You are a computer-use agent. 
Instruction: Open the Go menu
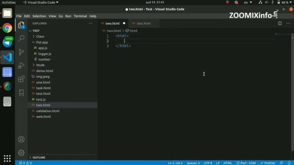61,16
